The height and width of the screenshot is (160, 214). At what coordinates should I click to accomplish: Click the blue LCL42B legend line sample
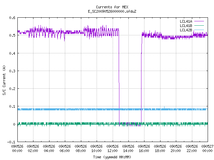pos(199,30)
